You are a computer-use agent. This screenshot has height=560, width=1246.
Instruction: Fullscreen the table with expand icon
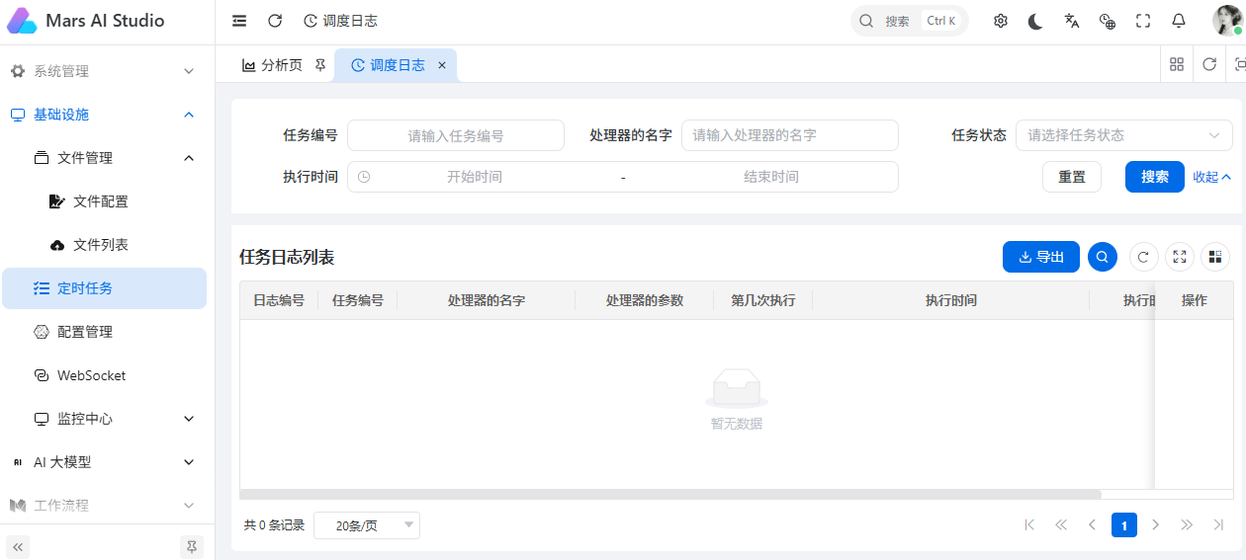[1180, 257]
